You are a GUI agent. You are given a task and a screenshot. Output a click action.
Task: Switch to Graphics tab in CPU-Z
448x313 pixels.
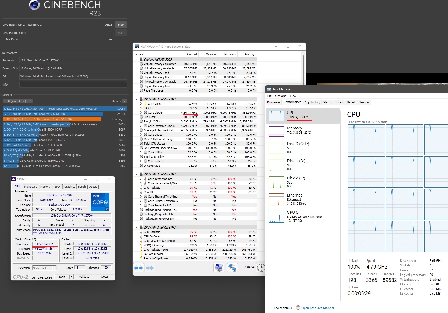point(70,187)
